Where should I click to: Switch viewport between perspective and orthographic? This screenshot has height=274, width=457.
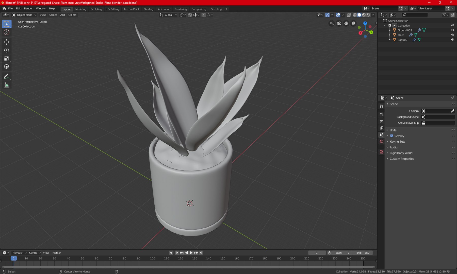pos(332,24)
